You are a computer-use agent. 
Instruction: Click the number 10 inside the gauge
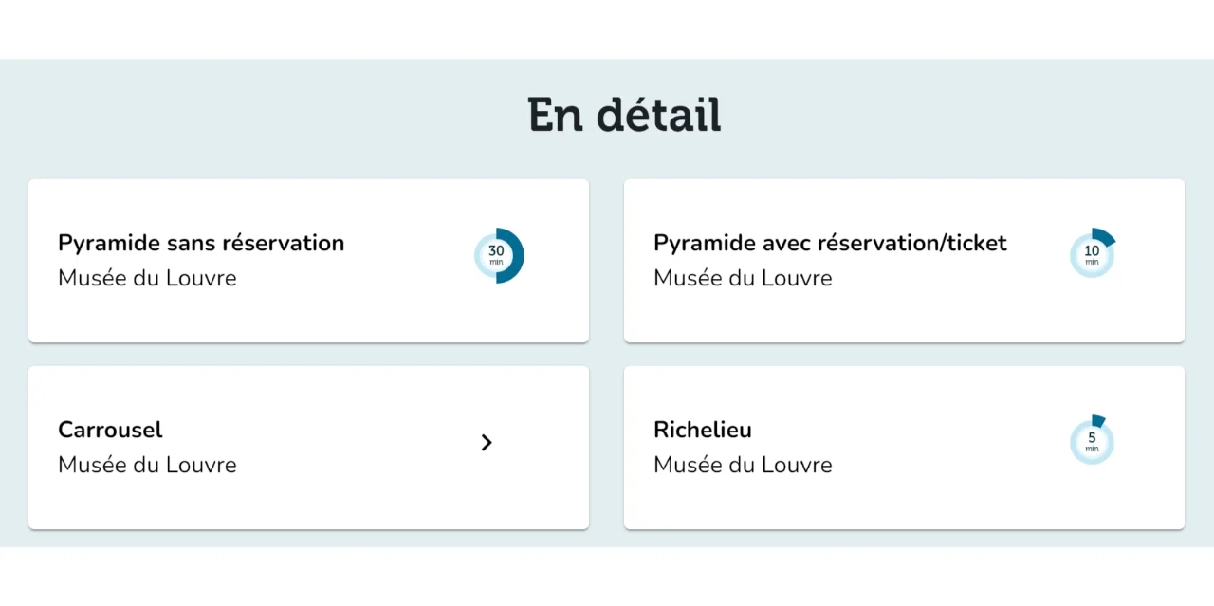pyautogui.click(x=1092, y=251)
